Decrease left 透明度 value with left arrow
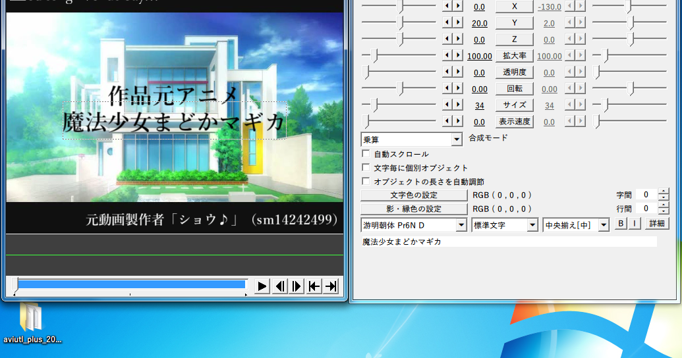Viewport: 682px width, 358px height. [x=447, y=72]
